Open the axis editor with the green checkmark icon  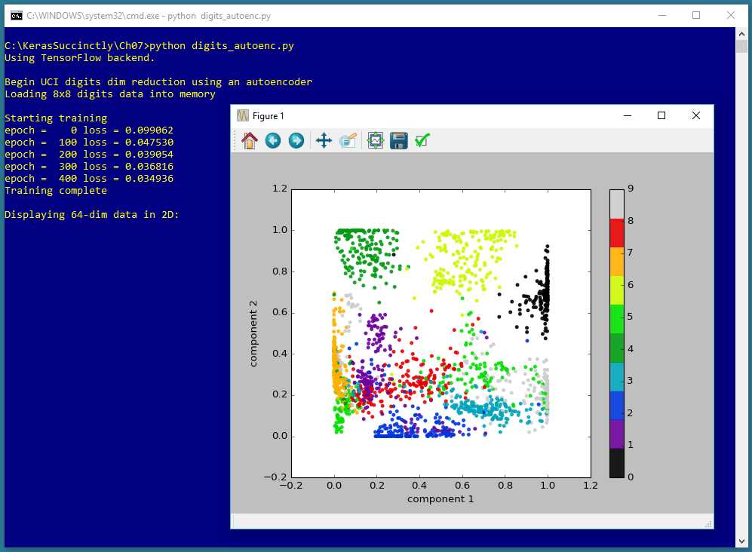(x=422, y=140)
